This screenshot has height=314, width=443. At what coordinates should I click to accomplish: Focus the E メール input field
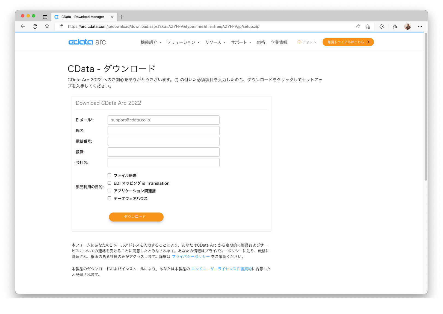(x=163, y=120)
